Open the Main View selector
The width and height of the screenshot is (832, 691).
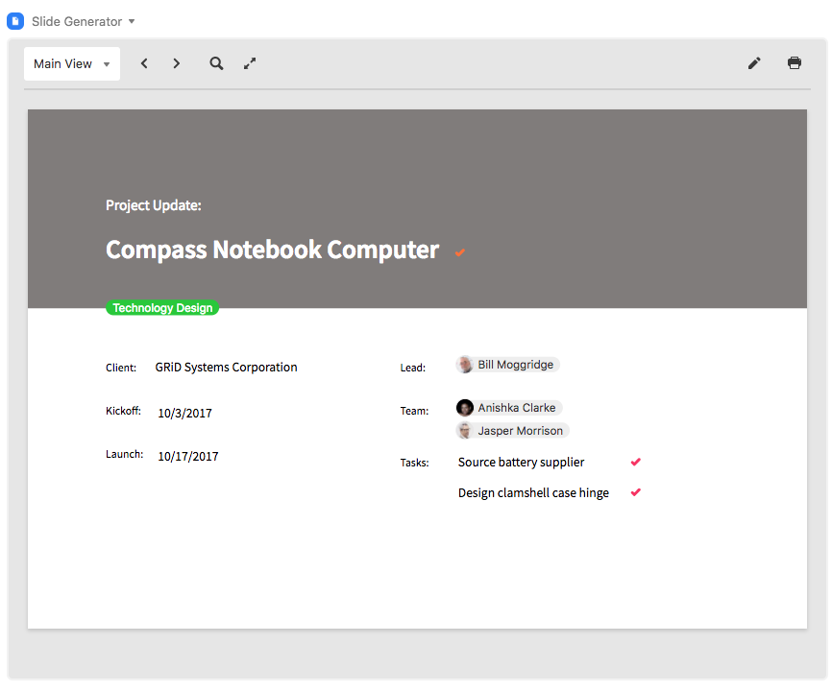[72, 63]
